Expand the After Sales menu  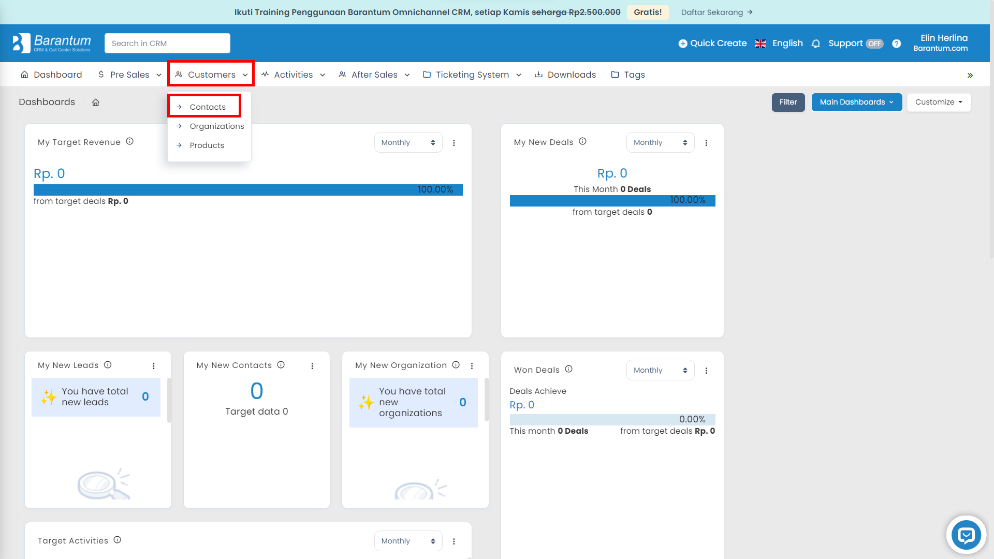374,75
